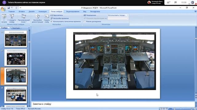Go to previous slide using scrollbar double arrow

196,95
